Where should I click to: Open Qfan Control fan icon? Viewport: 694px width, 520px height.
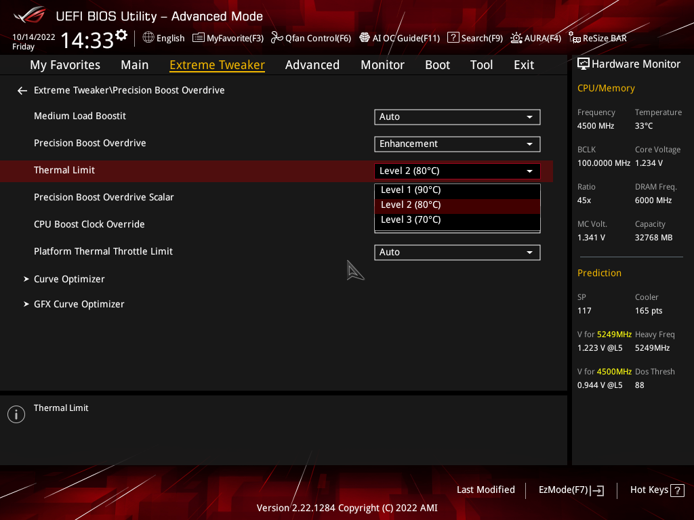pos(277,38)
